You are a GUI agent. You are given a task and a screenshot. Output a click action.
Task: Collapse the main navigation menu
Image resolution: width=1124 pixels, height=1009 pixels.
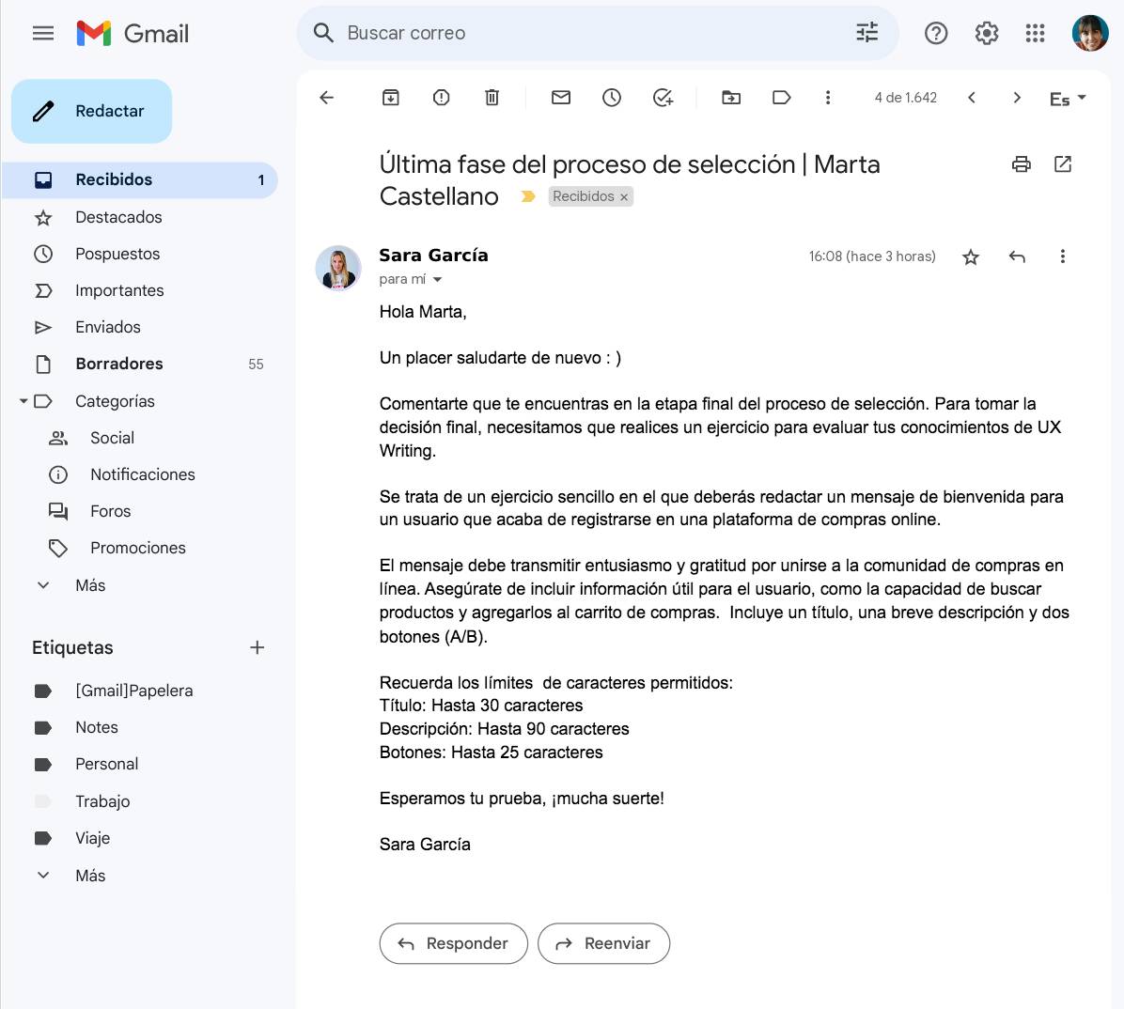(43, 32)
